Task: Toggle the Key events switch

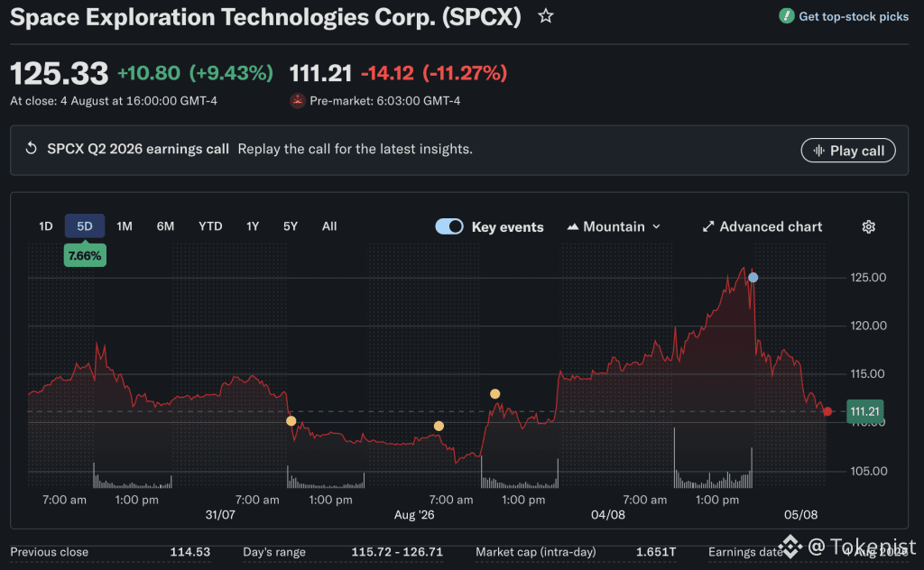Action: click(x=449, y=226)
